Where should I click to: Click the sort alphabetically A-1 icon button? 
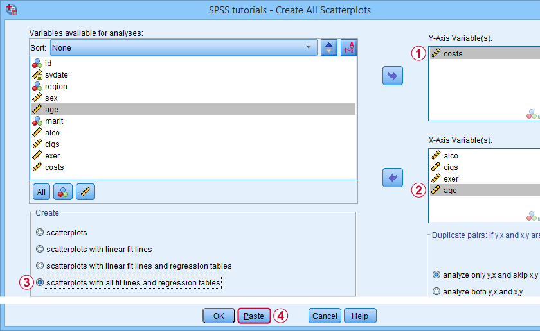click(349, 47)
